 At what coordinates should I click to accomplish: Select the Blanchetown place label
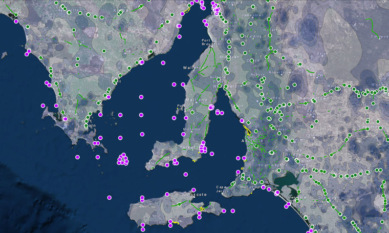tap(314, 98)
